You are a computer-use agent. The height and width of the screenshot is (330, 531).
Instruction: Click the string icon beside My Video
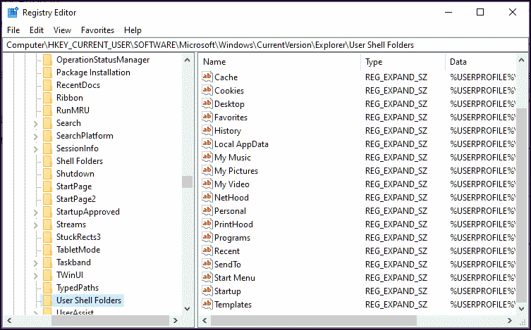point(207,184)
